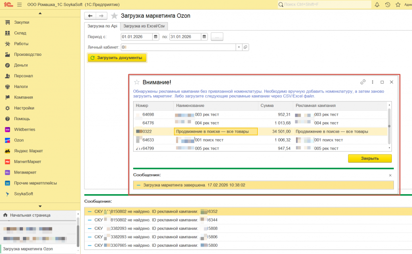Click calendar icon next to 31.01.2026 date
Screen dimensions: 412x254
pos(204,37)
